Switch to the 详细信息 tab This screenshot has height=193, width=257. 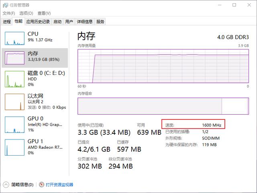click(x=85, y=21)
